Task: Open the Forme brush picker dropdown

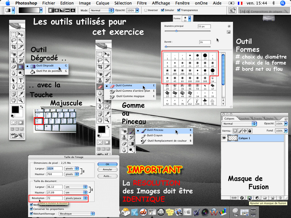Action: (189, 19)
